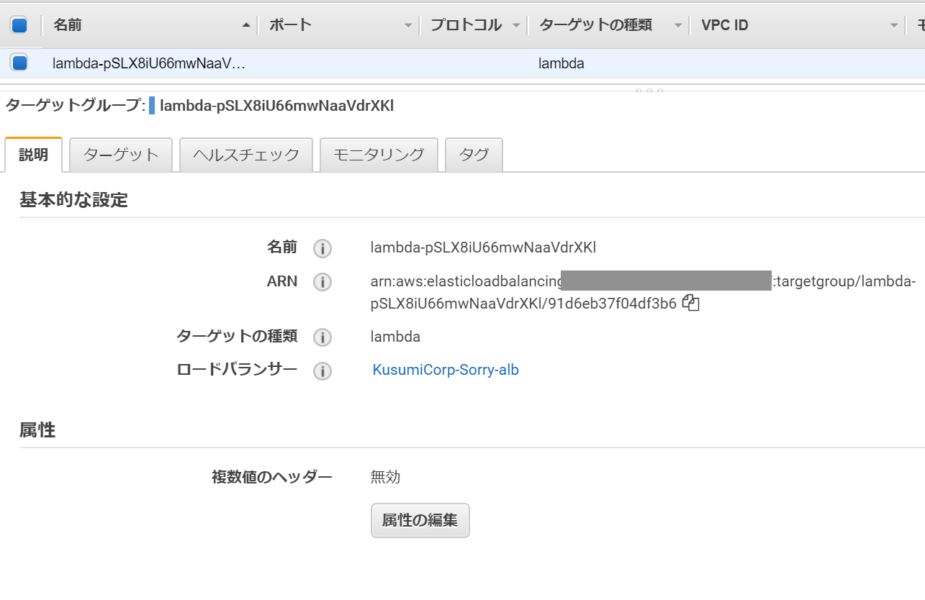Open the ターゲットの種類 column dropdown
The width and height of the screenshot is (925, 600).
[x=677, y=24]
